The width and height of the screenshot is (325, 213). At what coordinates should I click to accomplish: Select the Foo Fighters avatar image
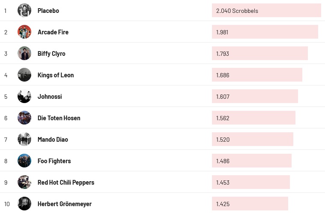coord(24,161)
